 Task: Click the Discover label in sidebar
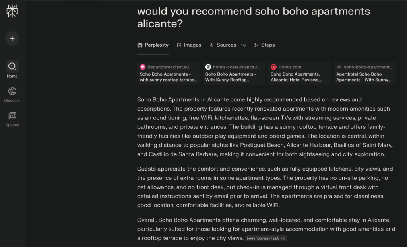[x=12, y=101]
